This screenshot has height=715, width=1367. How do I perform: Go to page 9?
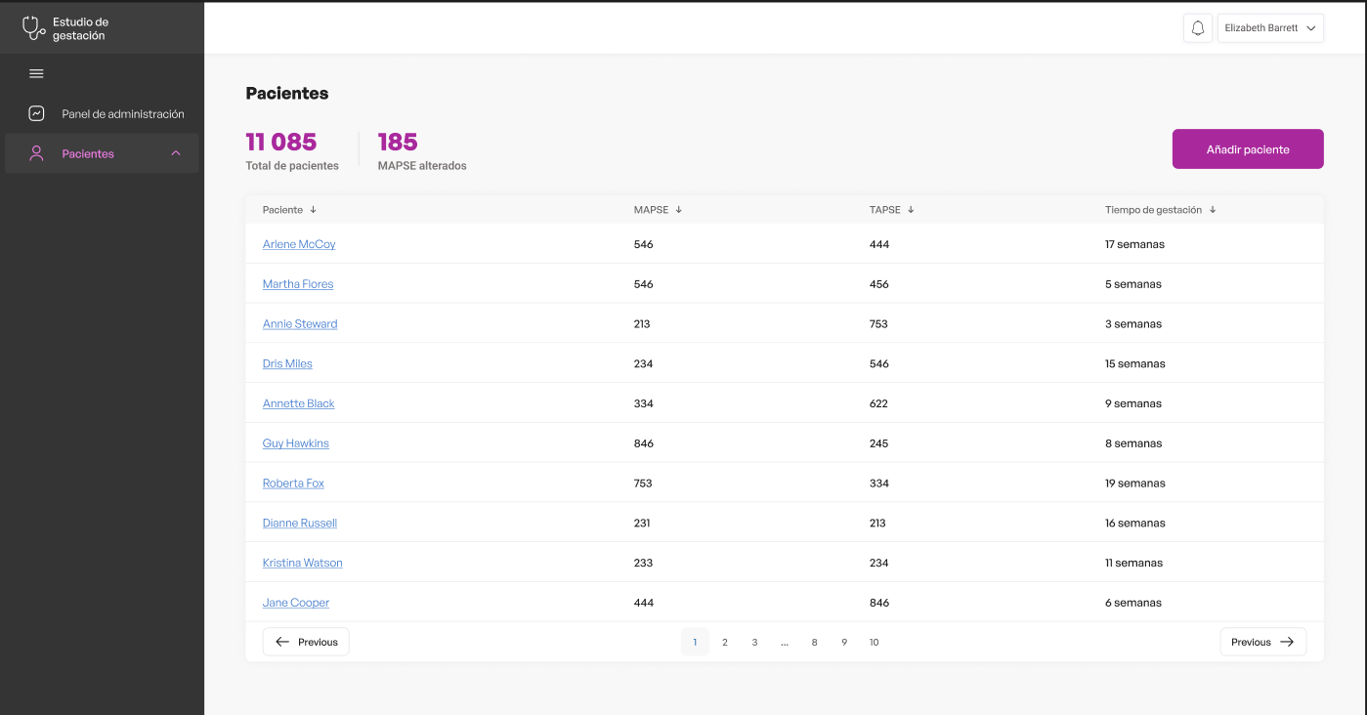[844, 642]
